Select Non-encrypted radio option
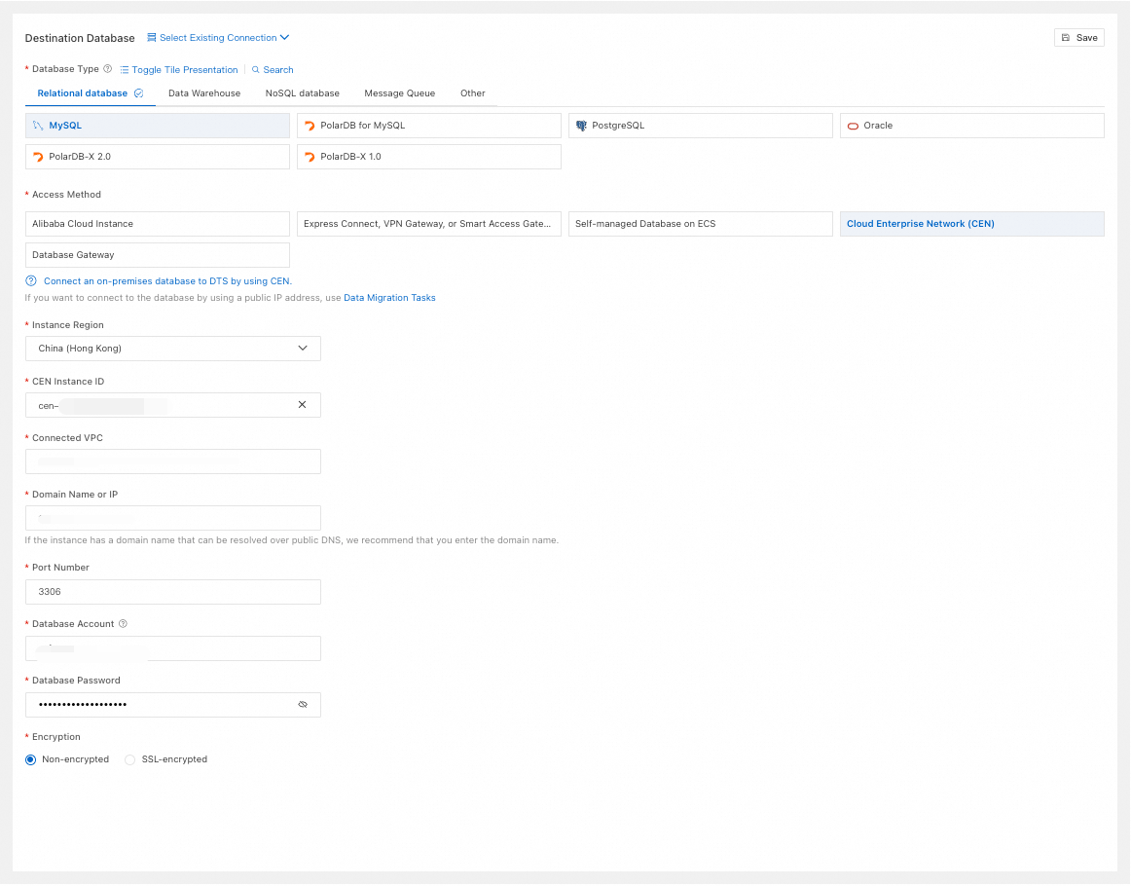The image size is (1131, 886). click(31, 759)
